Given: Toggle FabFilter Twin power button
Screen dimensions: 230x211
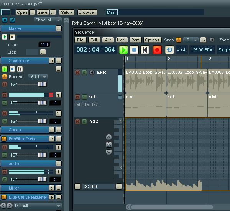Looking at the screenshot, I should (4, 139).
